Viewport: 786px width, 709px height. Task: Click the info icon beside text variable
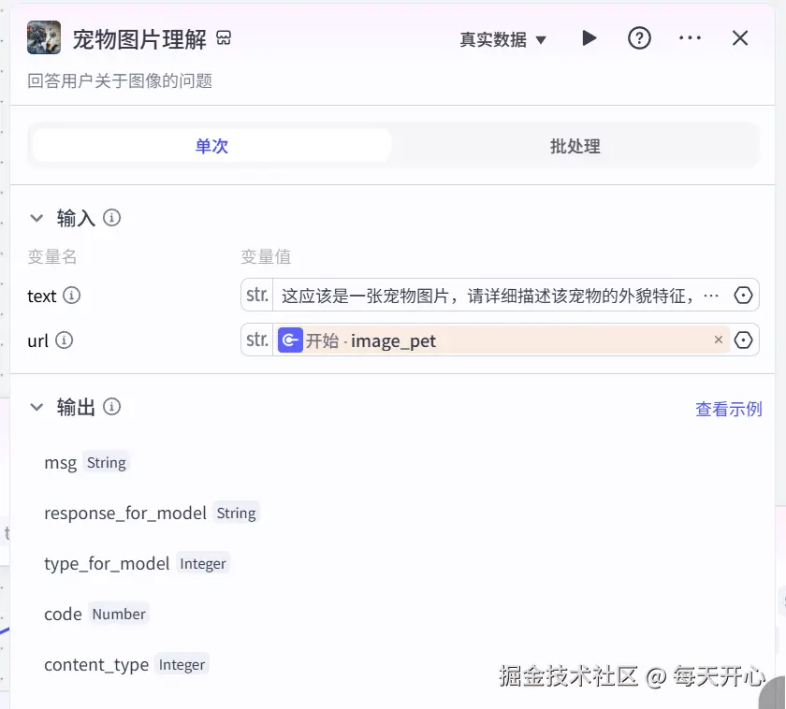point(72,296)
